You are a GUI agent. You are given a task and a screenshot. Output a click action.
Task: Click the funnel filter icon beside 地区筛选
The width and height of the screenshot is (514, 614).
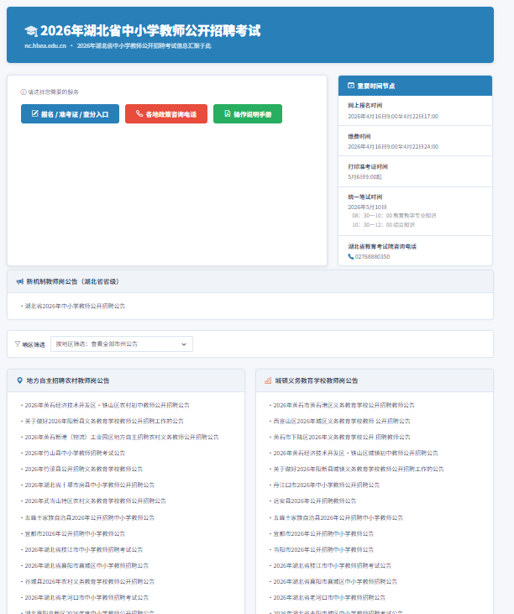click(x=18, y=344)
